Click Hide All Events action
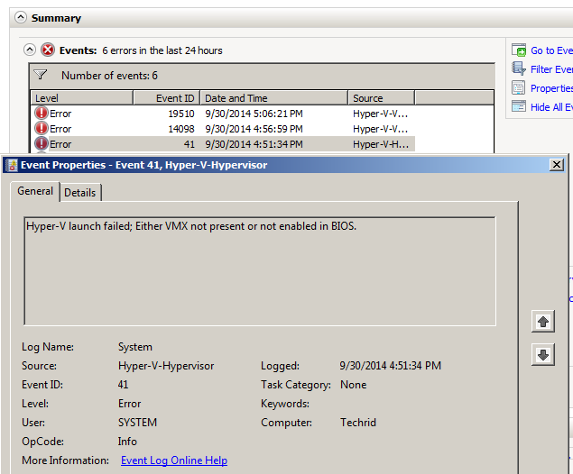The height and width of the screenshot is (474, 573). click(550, 107)
